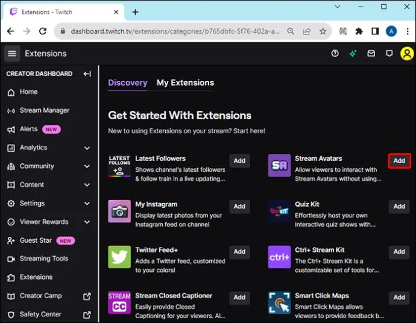Click the Twitter Feed+ bird icon

[119, 257]
